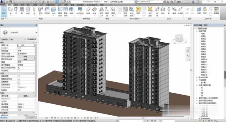Select the Door (门) tool
This screenshot has height=122, width=226.
point(16,11)
